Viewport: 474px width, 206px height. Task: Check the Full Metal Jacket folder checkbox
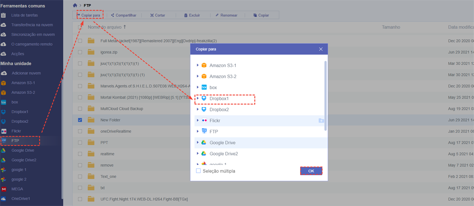[x=80, y=41]
